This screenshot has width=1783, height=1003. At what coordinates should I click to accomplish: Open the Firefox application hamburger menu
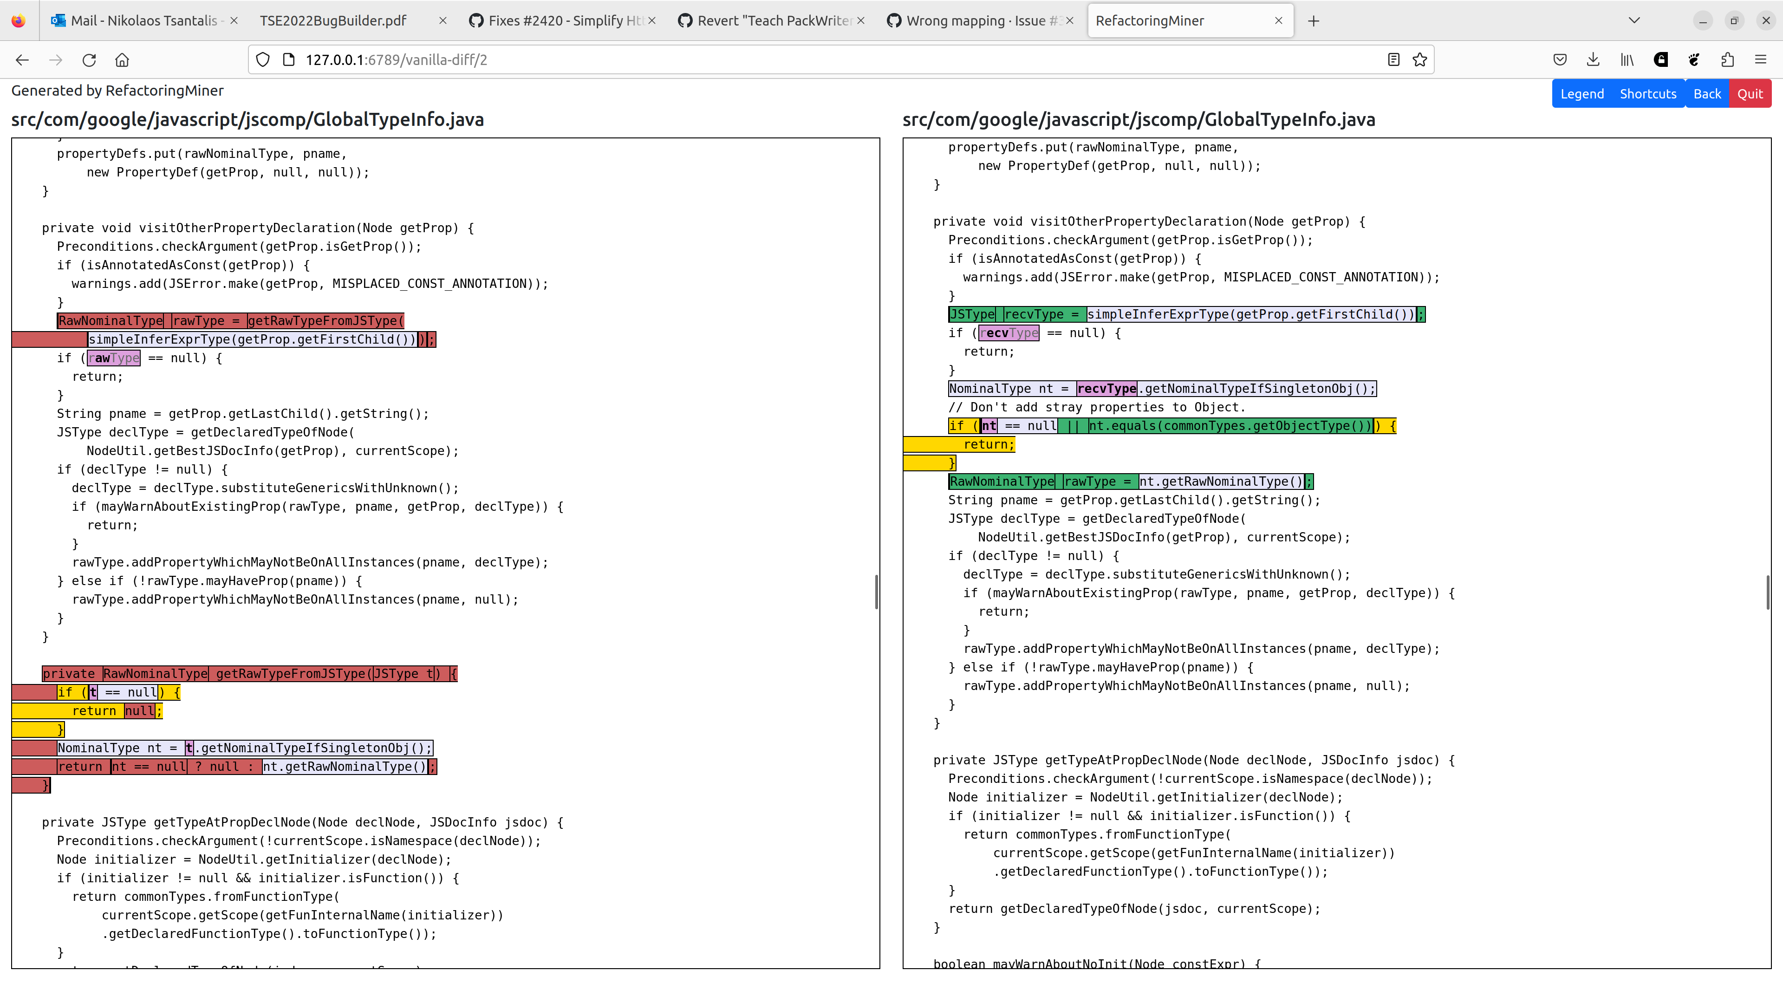(1761, 60)
